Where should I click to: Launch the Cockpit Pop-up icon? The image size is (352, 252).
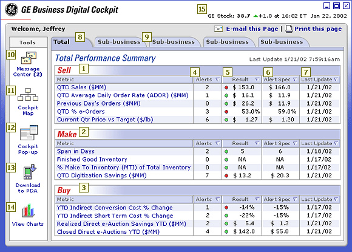(x=29, y=132)
